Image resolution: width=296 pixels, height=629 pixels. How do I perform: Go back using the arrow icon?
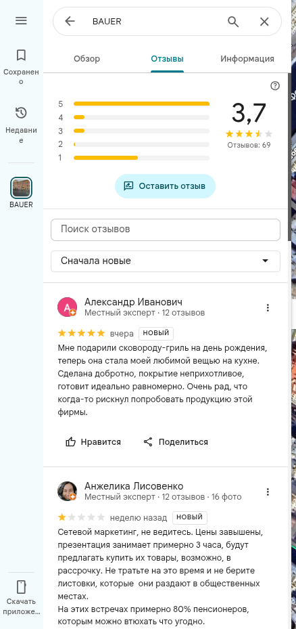coord(70,21)
